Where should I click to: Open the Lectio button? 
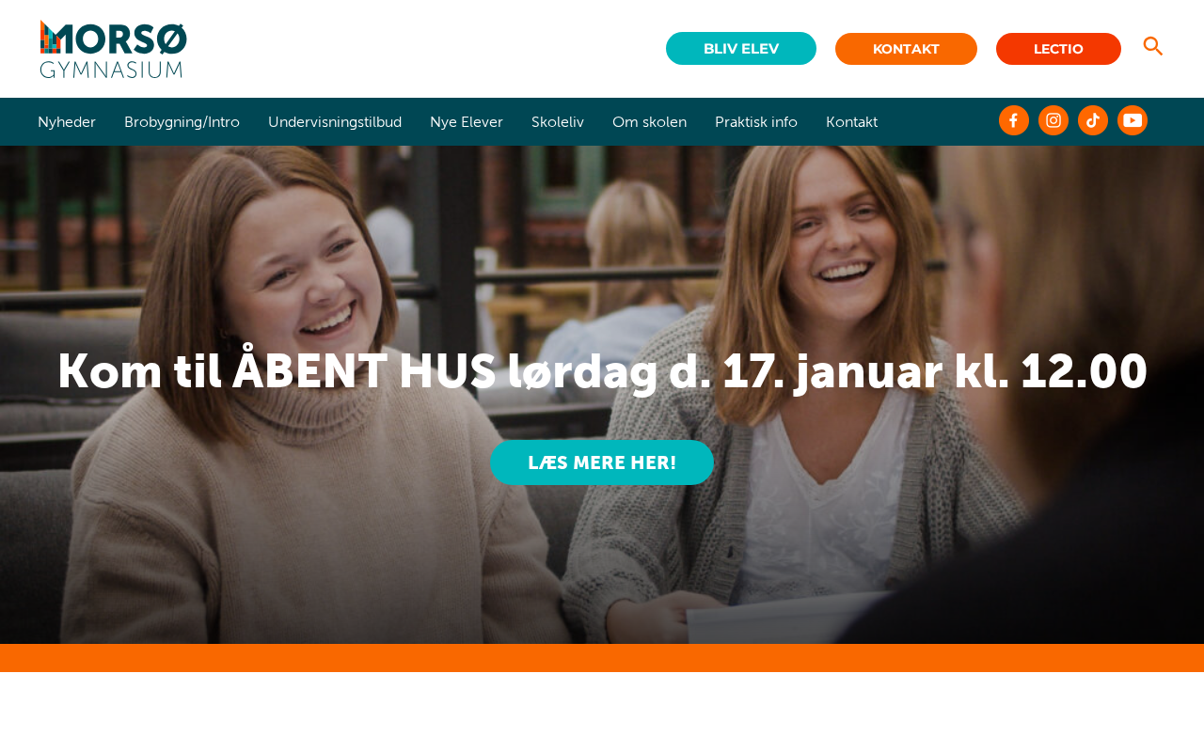click(1058, 49)
